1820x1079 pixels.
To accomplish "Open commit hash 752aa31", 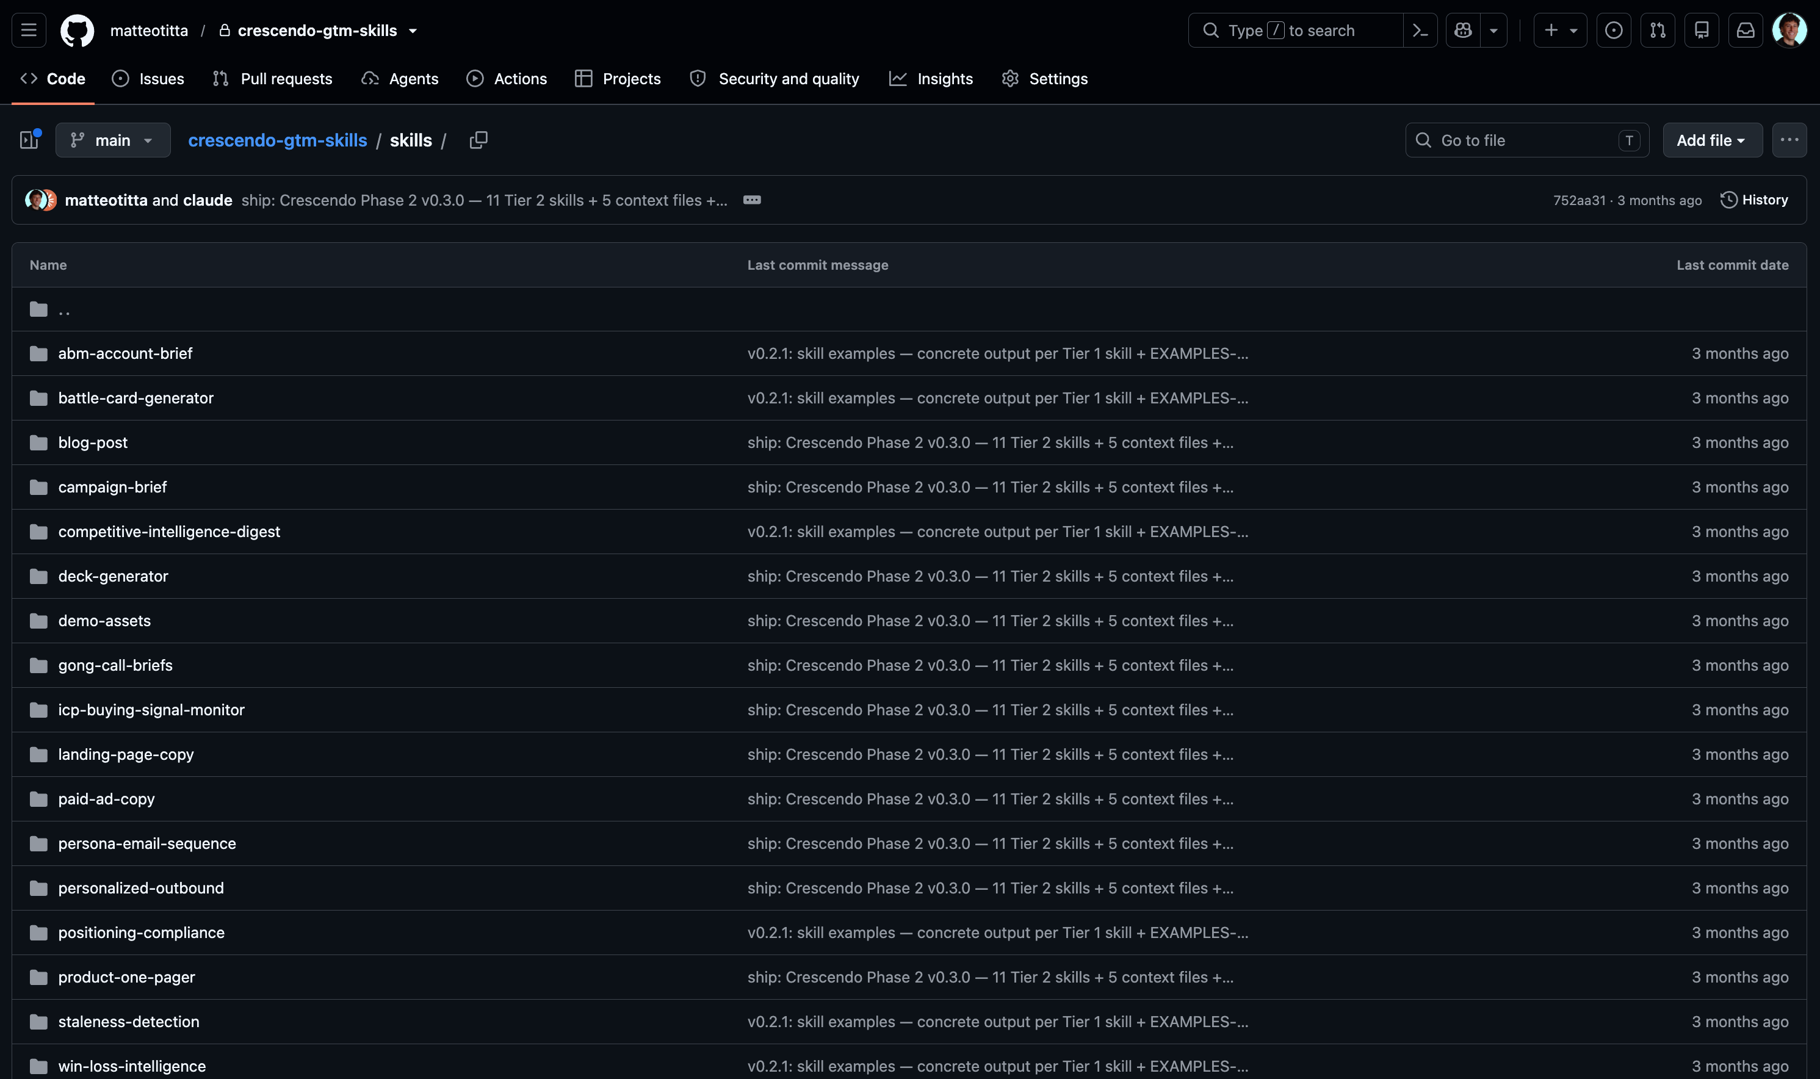I will click(x=1580, y=200).
